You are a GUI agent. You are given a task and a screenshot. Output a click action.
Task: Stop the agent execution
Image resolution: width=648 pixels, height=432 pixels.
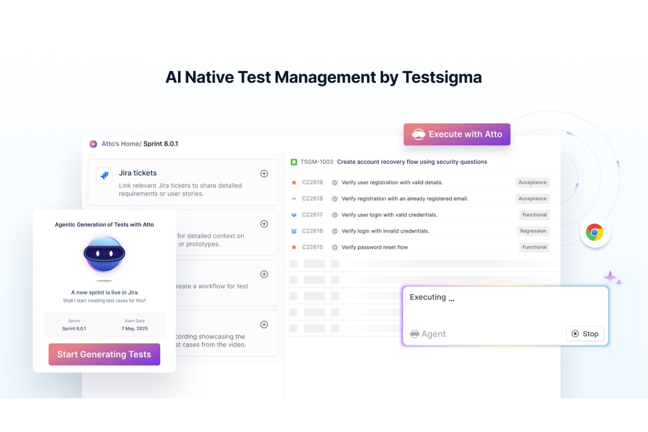pyautogui.click(x=585, y=334)
